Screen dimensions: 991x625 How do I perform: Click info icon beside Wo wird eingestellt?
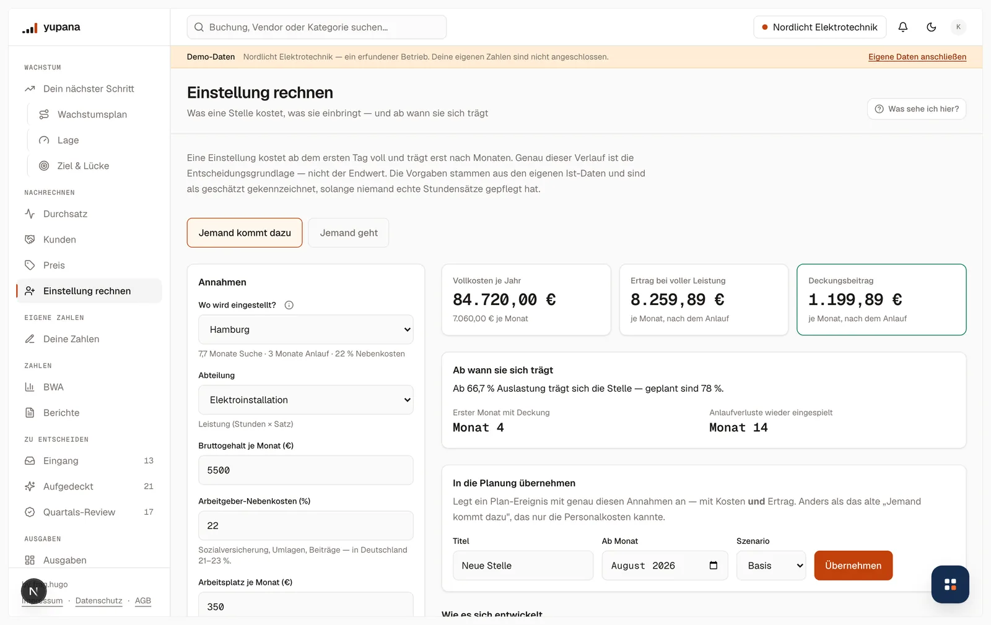[x=289, y=305]
